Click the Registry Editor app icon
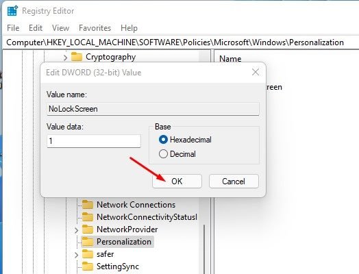 click(x=12, y=11)
